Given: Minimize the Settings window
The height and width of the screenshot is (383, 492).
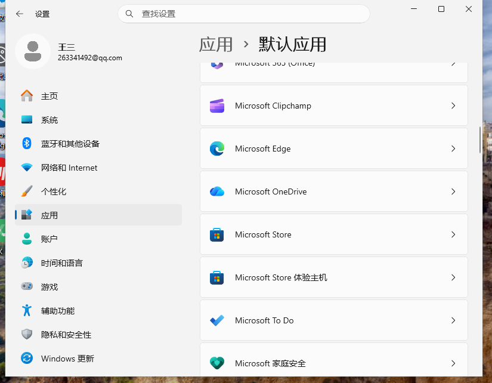Looking at the screenshot, I should 414,9.
